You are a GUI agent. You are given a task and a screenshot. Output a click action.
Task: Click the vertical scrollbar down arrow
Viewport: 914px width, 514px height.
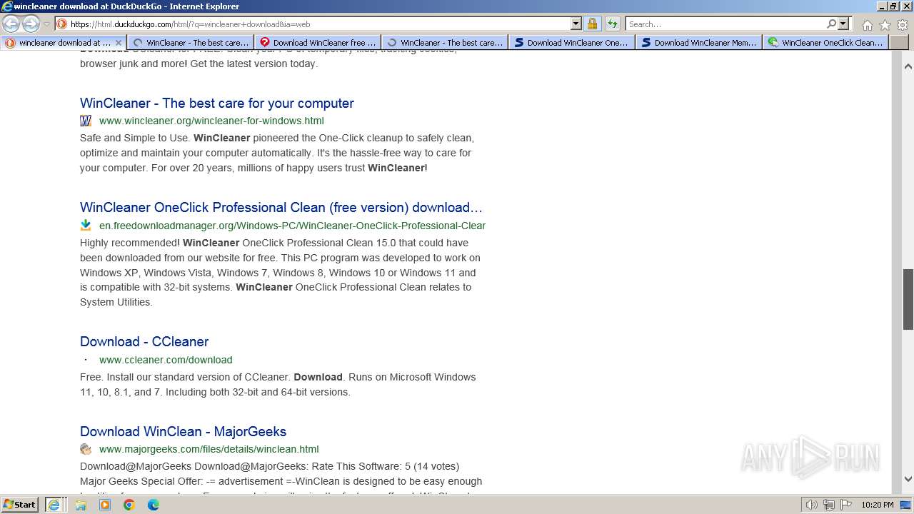pyautogui.click(x=908, y=479)
